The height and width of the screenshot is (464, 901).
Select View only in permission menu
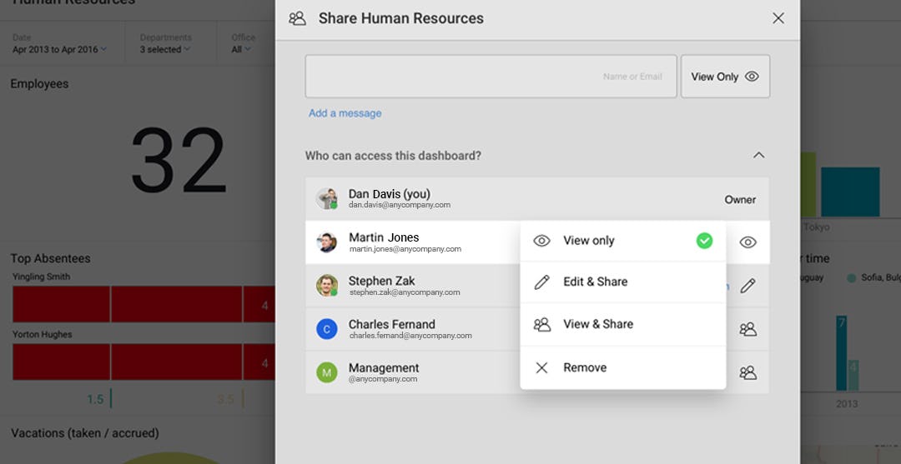(623, 241)
